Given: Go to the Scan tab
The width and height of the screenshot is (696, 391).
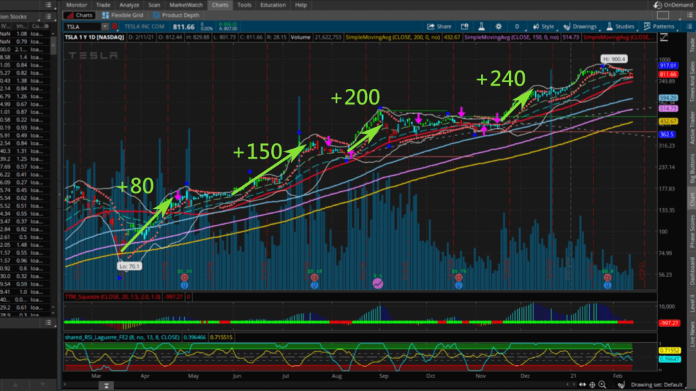Looking at the screenshot, I should click(154, 5).
